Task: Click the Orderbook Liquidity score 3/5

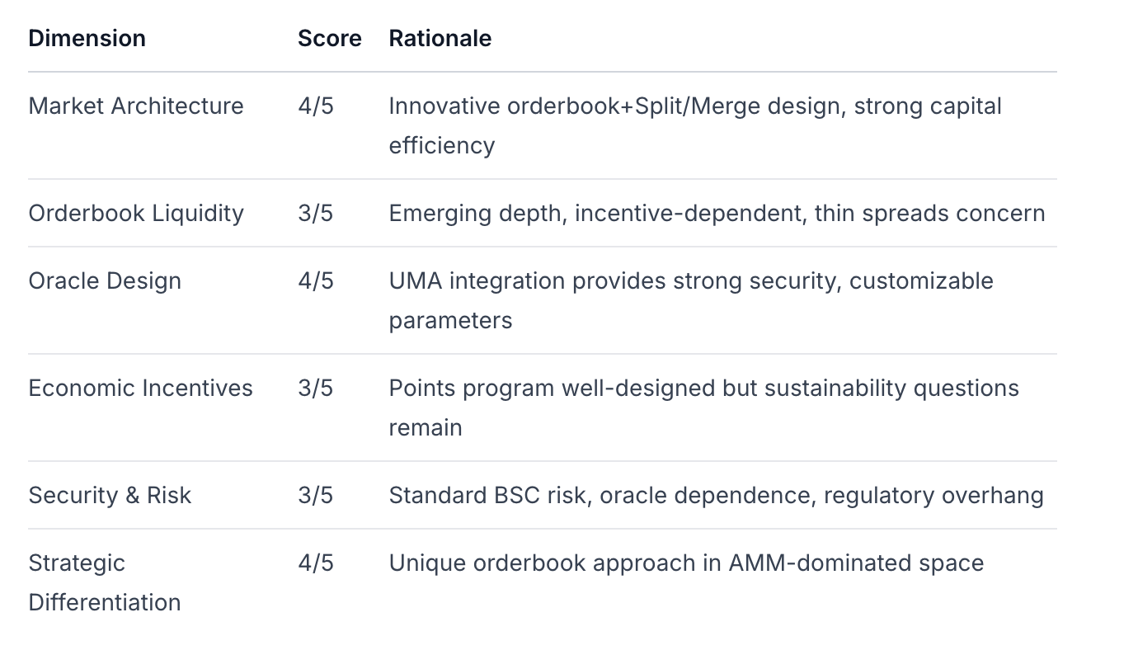Action: (316, 214)
